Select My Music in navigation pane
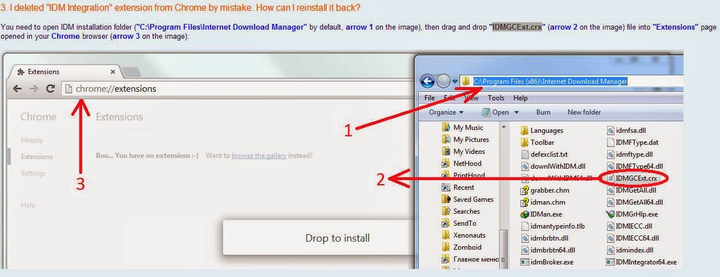720x277 pixels. click(x=463, y=128)
